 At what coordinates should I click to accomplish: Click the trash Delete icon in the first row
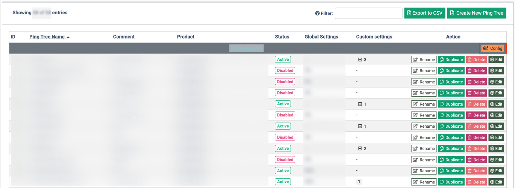(x=470, y=60)
